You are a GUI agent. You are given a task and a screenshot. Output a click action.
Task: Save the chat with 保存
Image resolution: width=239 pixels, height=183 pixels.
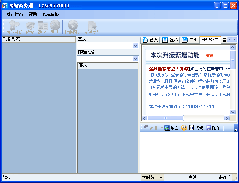(x=213, y=128)
